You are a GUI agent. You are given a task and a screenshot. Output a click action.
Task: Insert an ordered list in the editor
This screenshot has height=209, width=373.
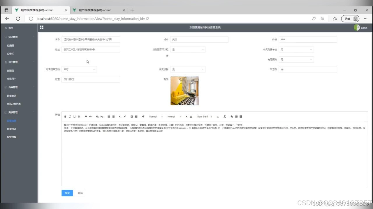tap(109, 116)
